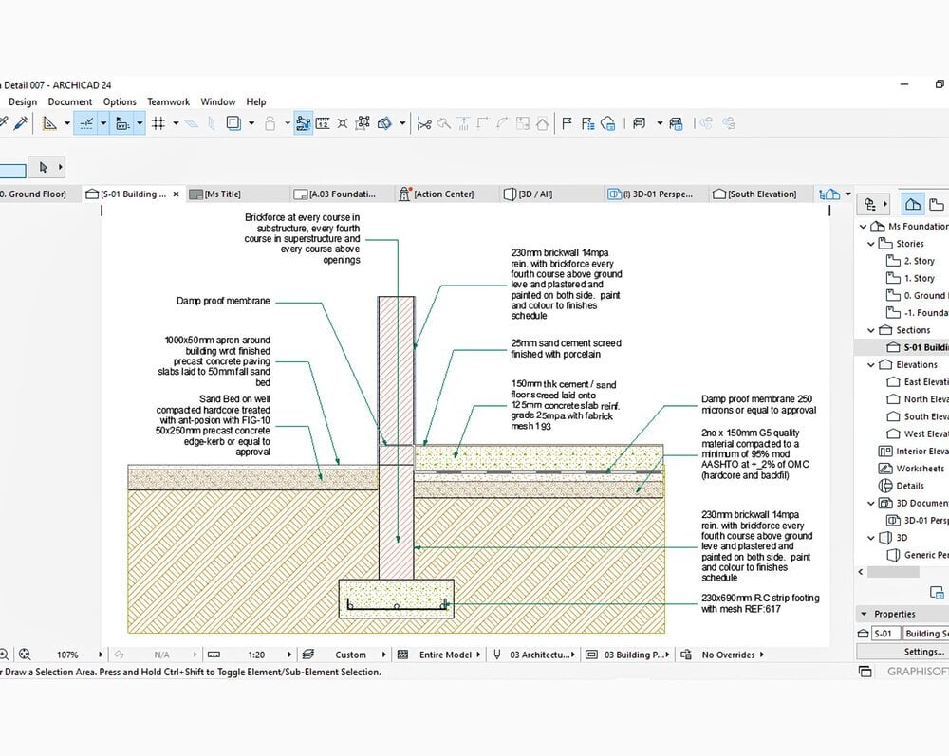The height and width of the screenshot is (756, 949).
Task: Click the Project Map house icon
Action: click(x=913, y=205)
